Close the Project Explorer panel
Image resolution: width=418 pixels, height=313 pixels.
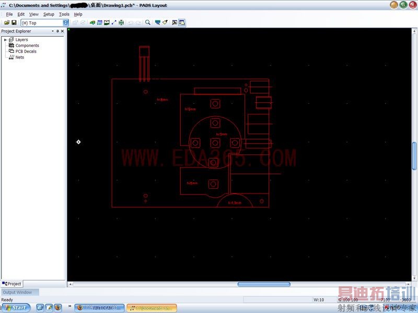pyautogui.click(x=62, y=31)
